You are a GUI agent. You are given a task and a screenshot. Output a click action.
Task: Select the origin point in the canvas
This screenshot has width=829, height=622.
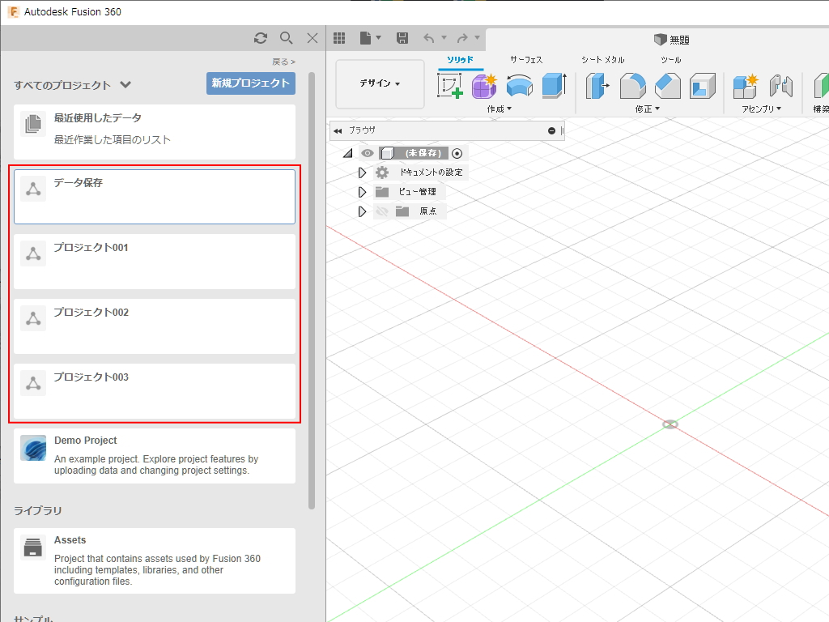[x=670, y=424]
